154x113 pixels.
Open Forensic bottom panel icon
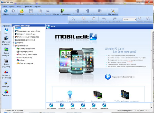pos(62,105)
